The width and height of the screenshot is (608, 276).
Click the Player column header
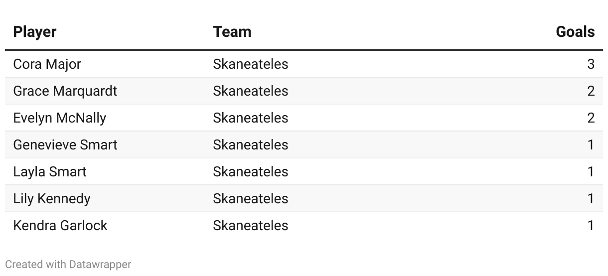[x=35, y=32]
